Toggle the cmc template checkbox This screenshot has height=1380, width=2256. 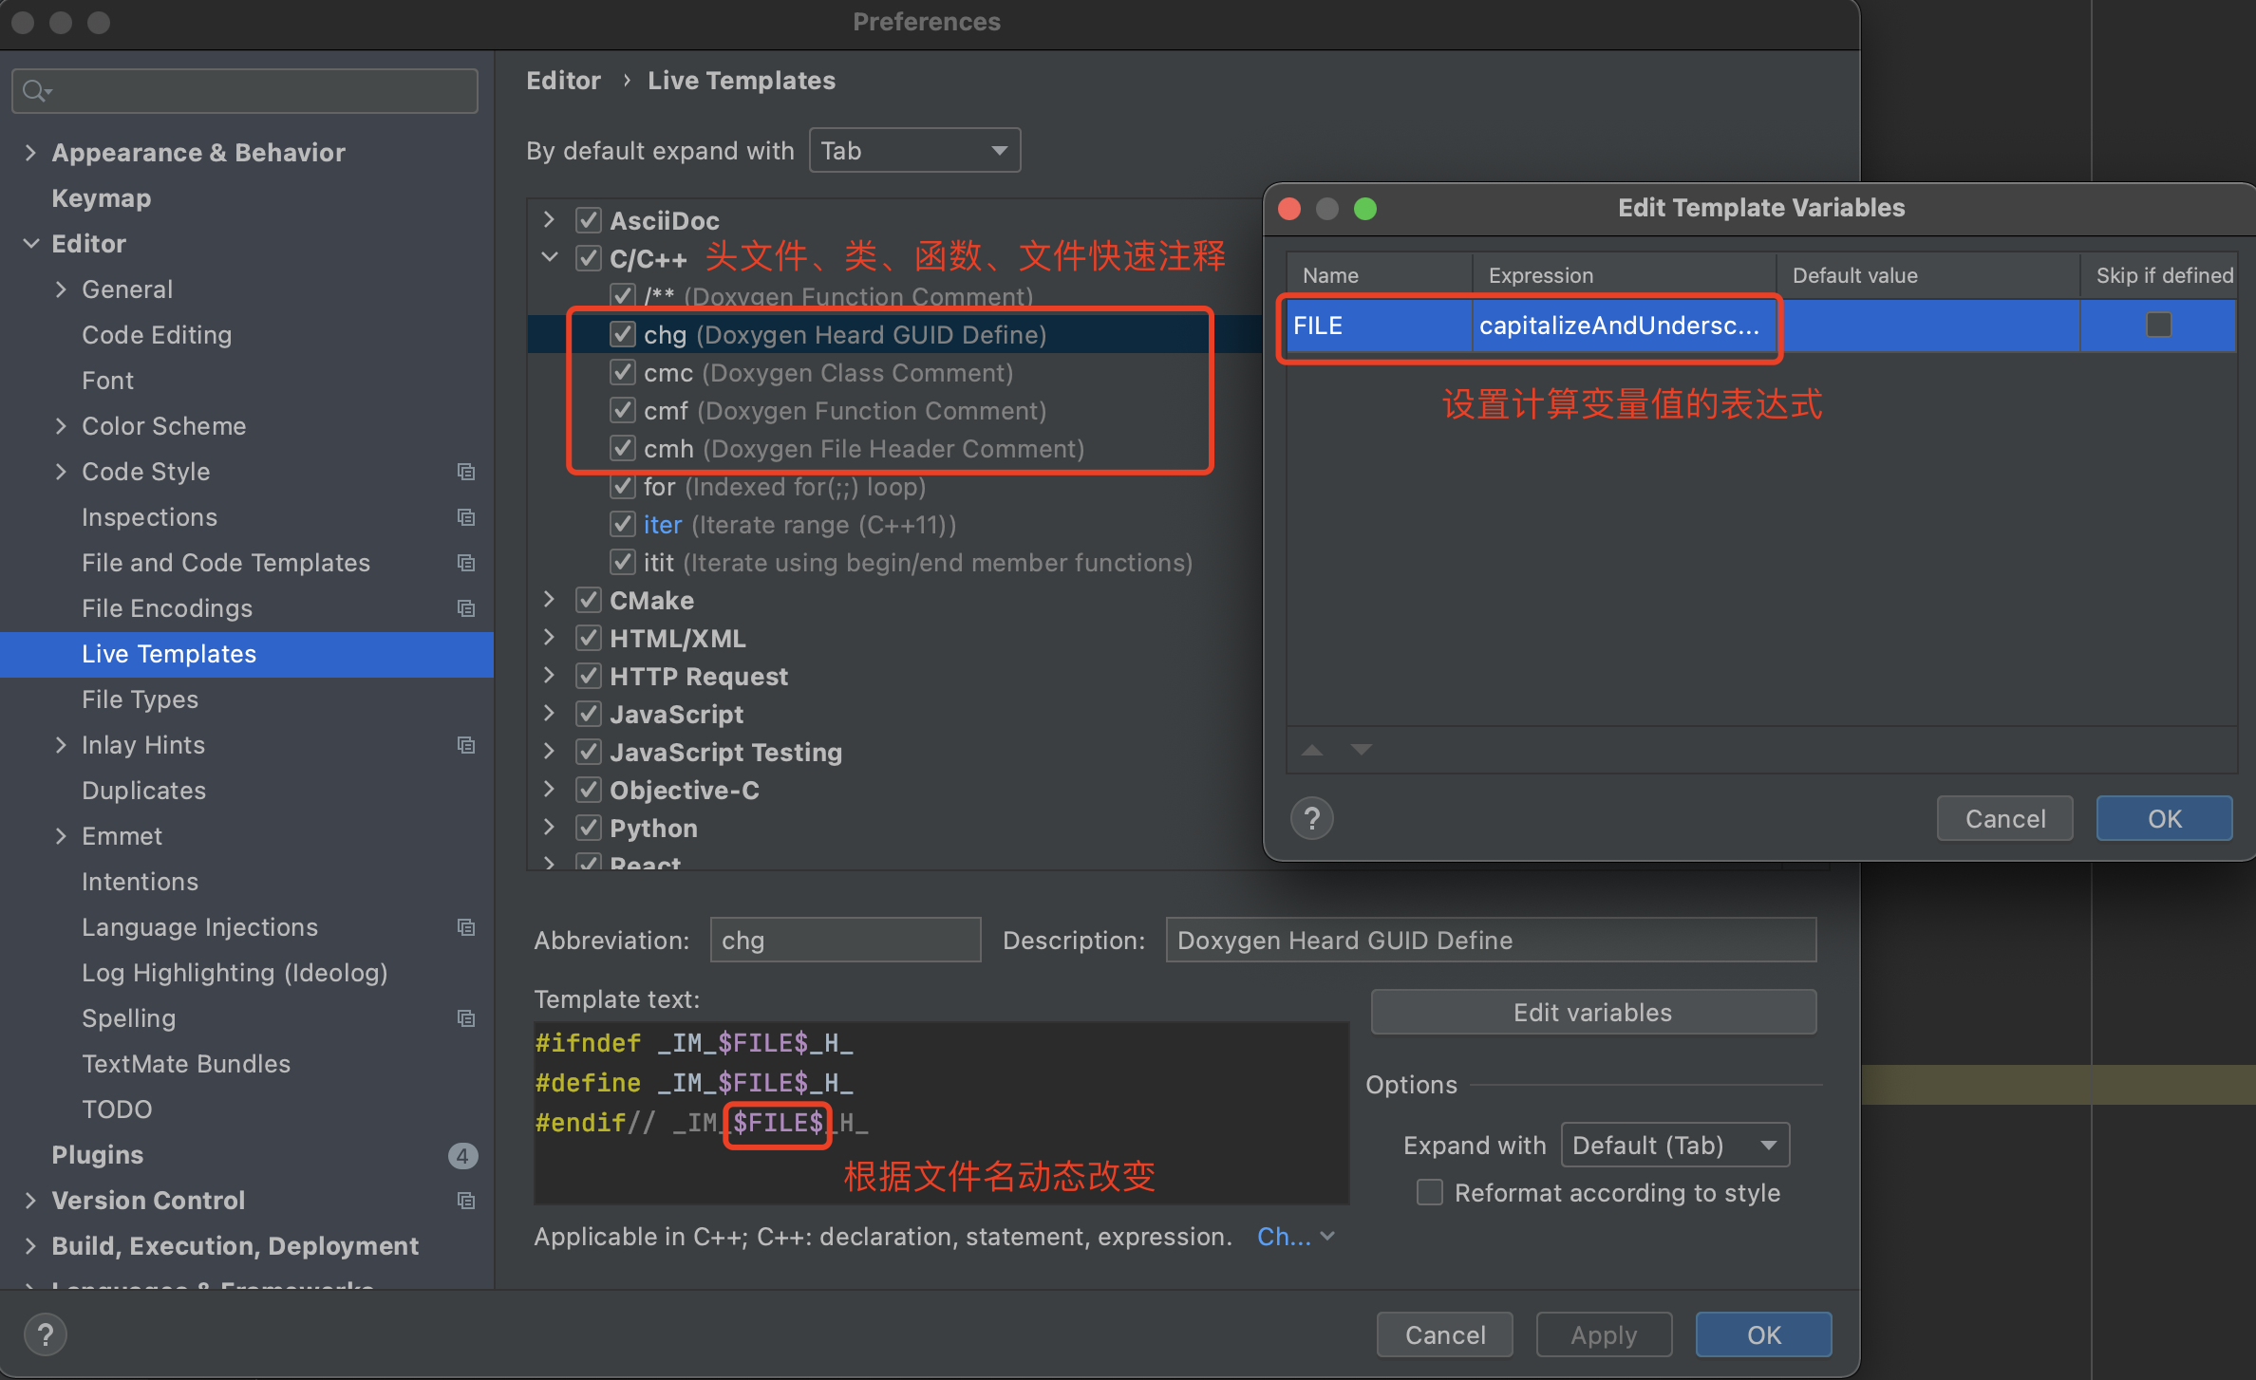(623, 372)
